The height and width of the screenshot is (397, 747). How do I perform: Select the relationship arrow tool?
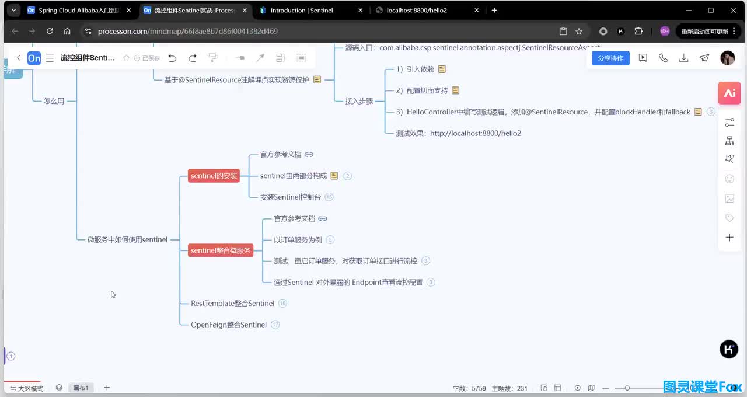pyautogui.click(x=260, y=58)
